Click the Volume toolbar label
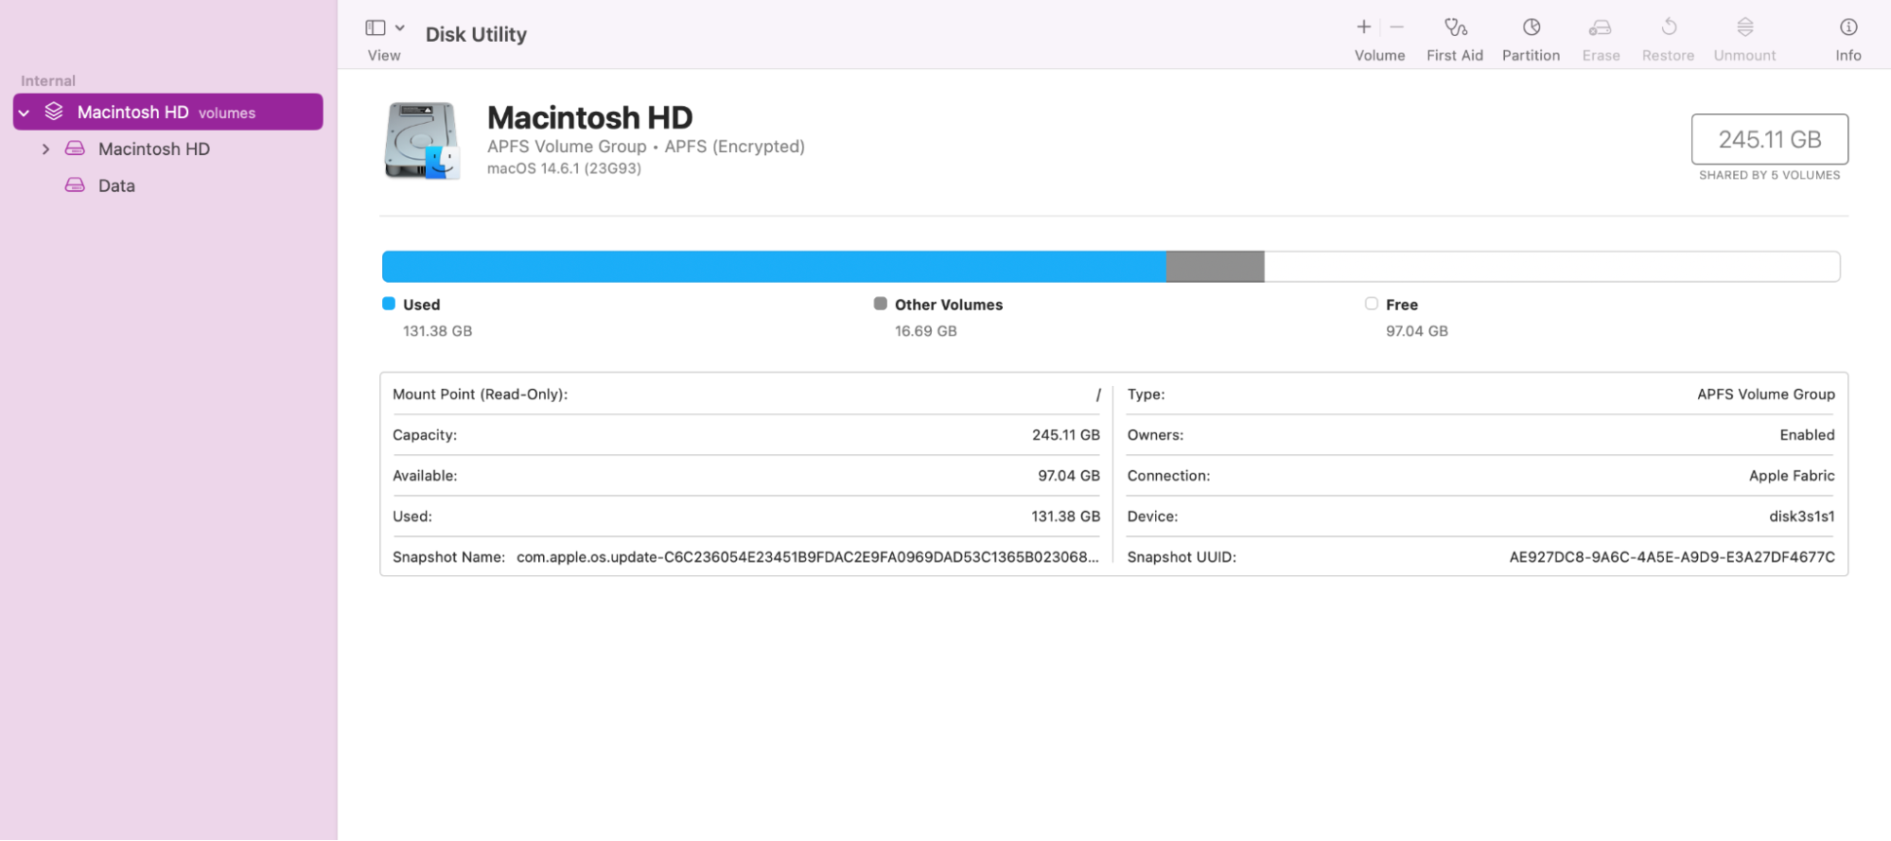The width and height of the screenshot is (1891, 841). 1379,56
